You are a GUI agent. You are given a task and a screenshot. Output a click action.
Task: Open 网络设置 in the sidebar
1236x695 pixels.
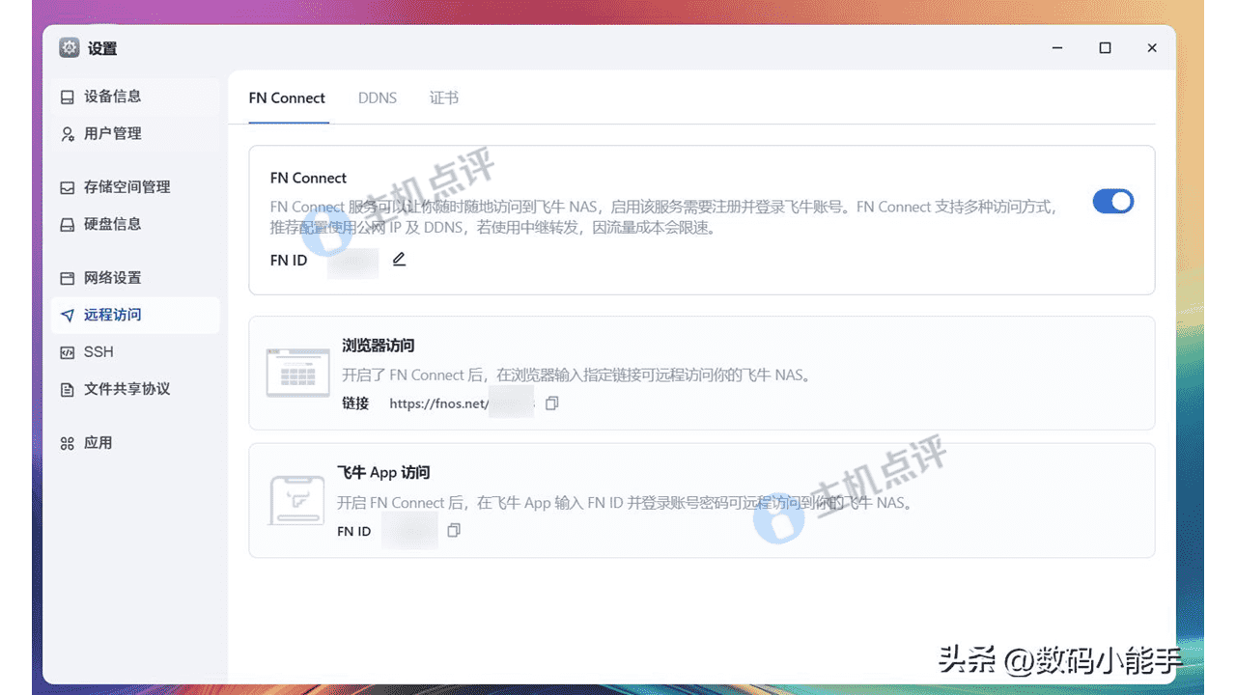tap(112, 278)
